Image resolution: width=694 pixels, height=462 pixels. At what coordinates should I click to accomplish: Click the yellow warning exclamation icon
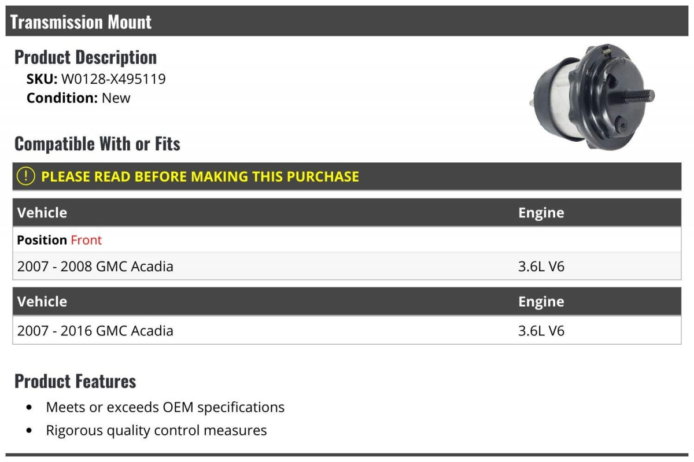click(x=25, y=176)
